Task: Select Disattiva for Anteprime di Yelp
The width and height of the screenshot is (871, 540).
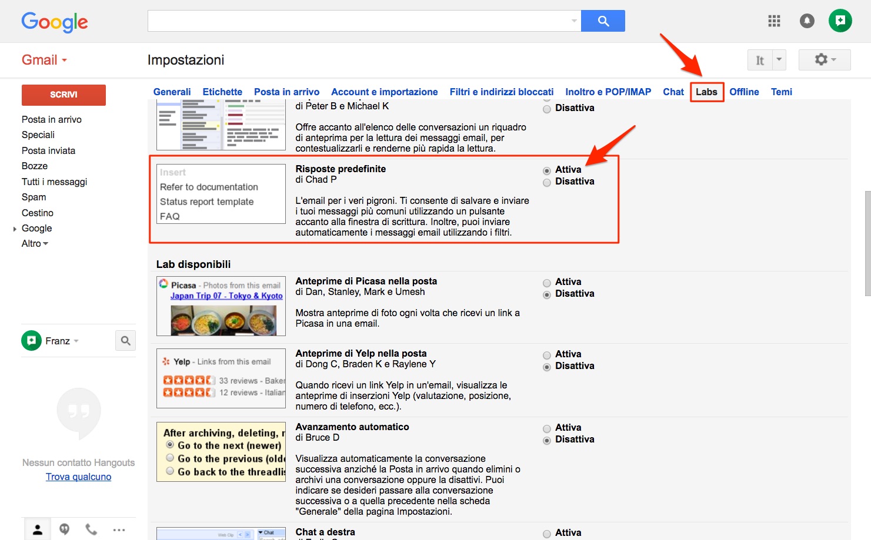Action: tap(547, 367)
